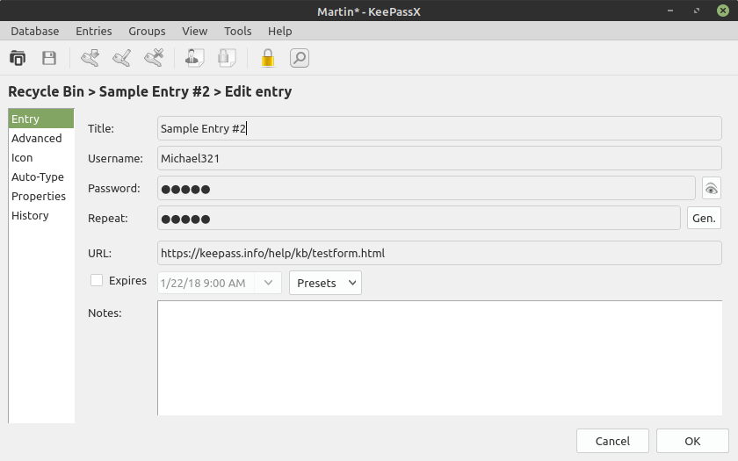Lock databases padlock icon
The height and width of the screenshot is (461, 738).
click(x=268, y=58)
